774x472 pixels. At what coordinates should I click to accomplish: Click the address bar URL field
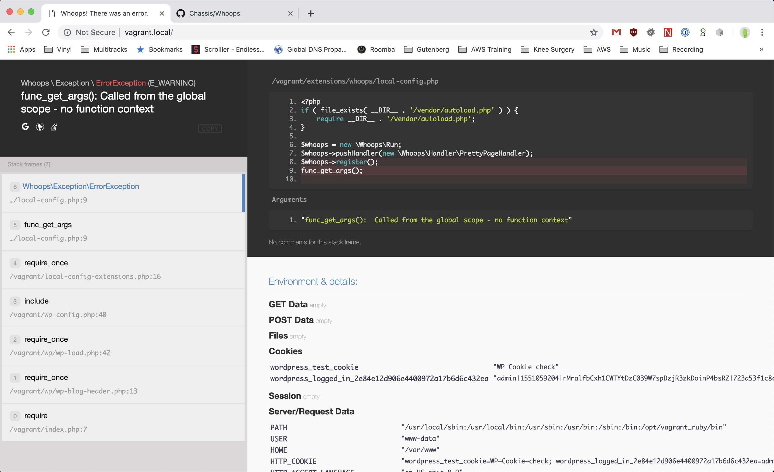314,32
